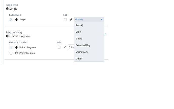174x109 pixels.
Task: Click the Release Country (blank) edit field
Action: 71,47
